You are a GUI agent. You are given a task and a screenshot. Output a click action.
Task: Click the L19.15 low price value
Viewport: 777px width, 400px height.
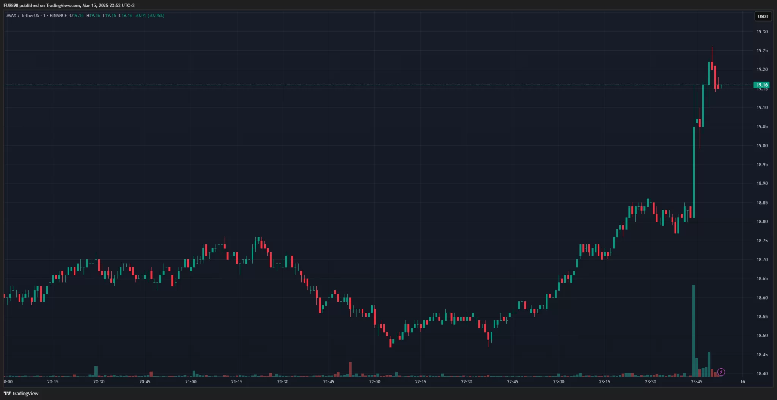110,16
